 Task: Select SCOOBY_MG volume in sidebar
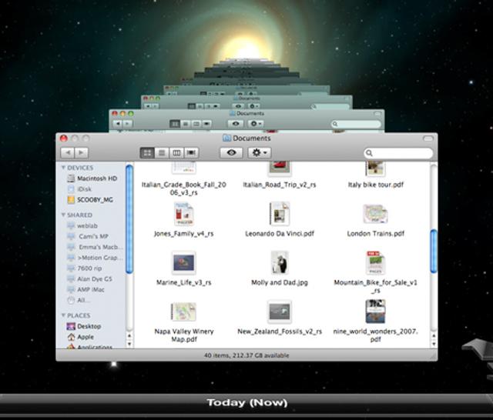90,200
